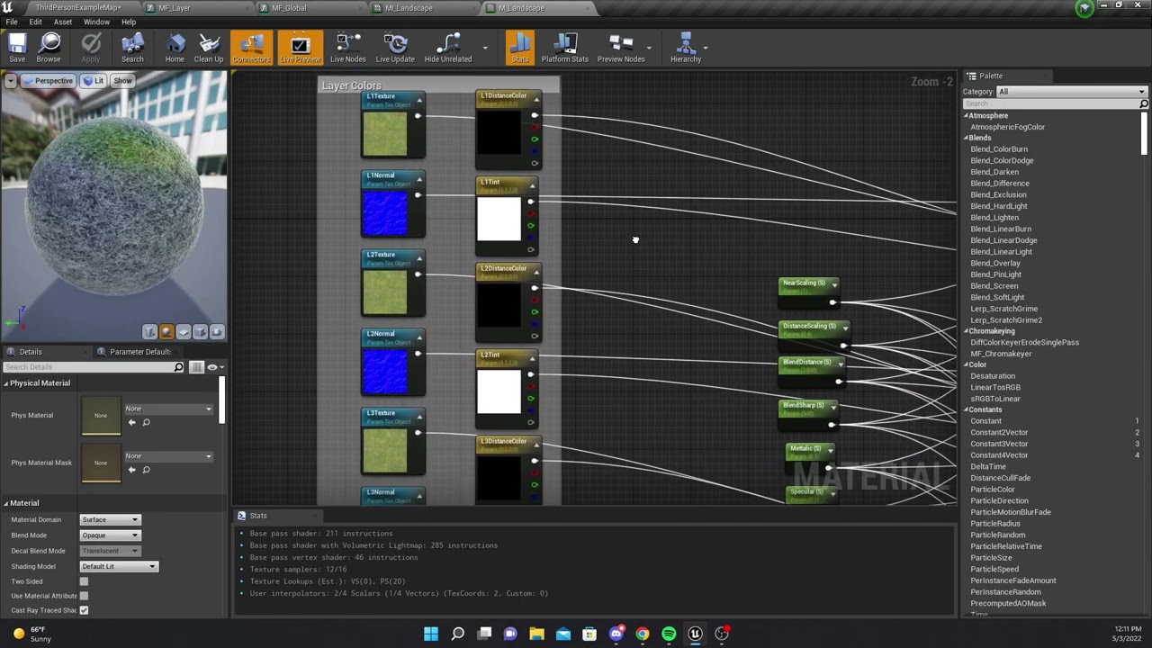Image resolution: width=1152 pixels, height=648 pixels.
Task: Click the Show viewport button
Action: click(122, 81)
